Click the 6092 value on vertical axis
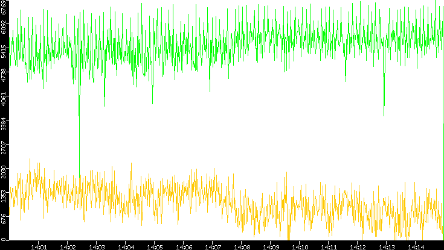 (x=3, y=28)
